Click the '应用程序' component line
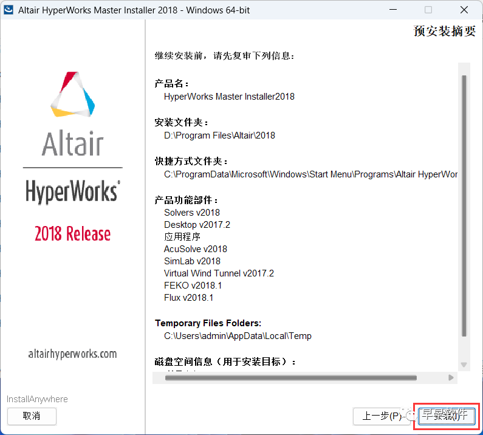Screen dimensions: 483x435 click(182, 236)
